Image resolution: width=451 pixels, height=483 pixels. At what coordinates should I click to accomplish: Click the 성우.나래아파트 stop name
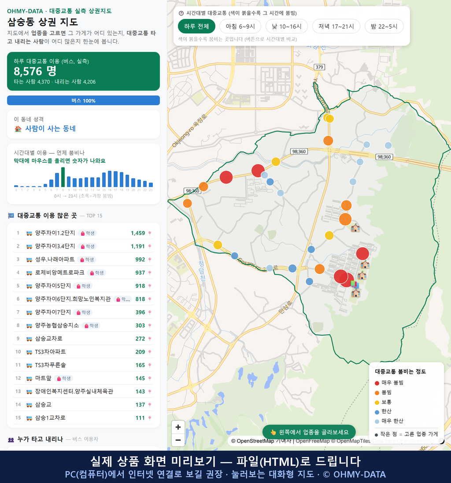click(x=55, y=260)
